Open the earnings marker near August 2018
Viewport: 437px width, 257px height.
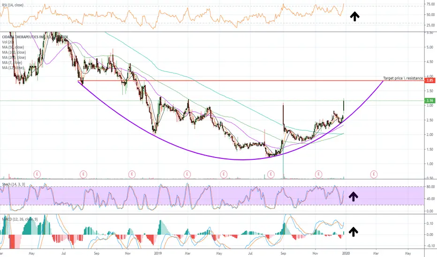pos(83,174)
